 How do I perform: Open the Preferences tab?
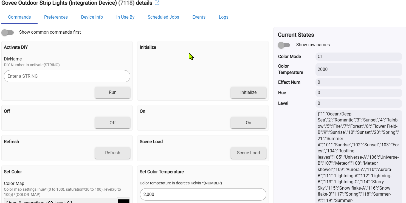click(56, 17)
